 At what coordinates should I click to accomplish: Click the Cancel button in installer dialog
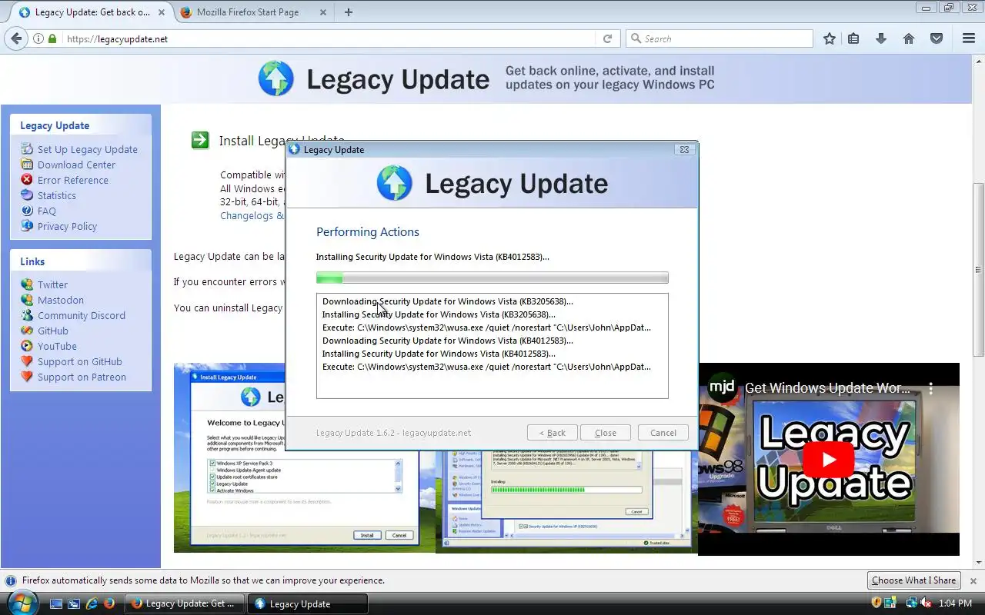click(x=663, y=433)
